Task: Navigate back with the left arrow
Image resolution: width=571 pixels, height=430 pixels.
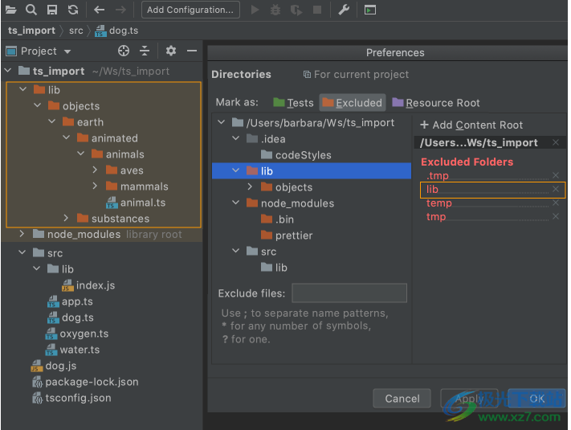Action: coord(99,10)
